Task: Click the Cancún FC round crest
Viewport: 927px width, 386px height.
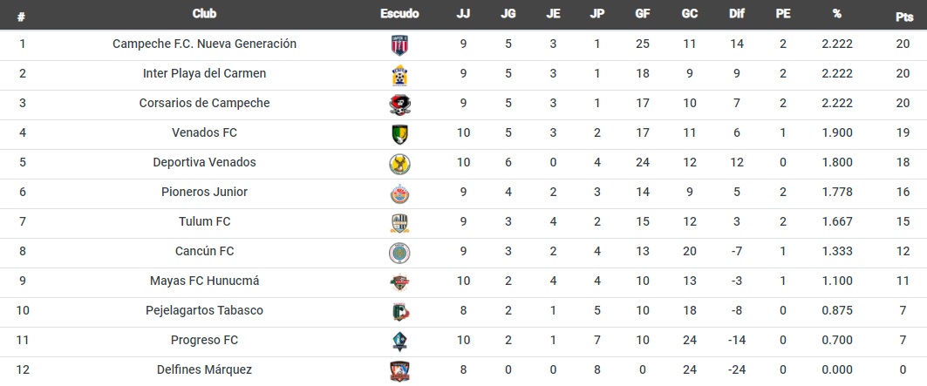Action: (399, 253)
